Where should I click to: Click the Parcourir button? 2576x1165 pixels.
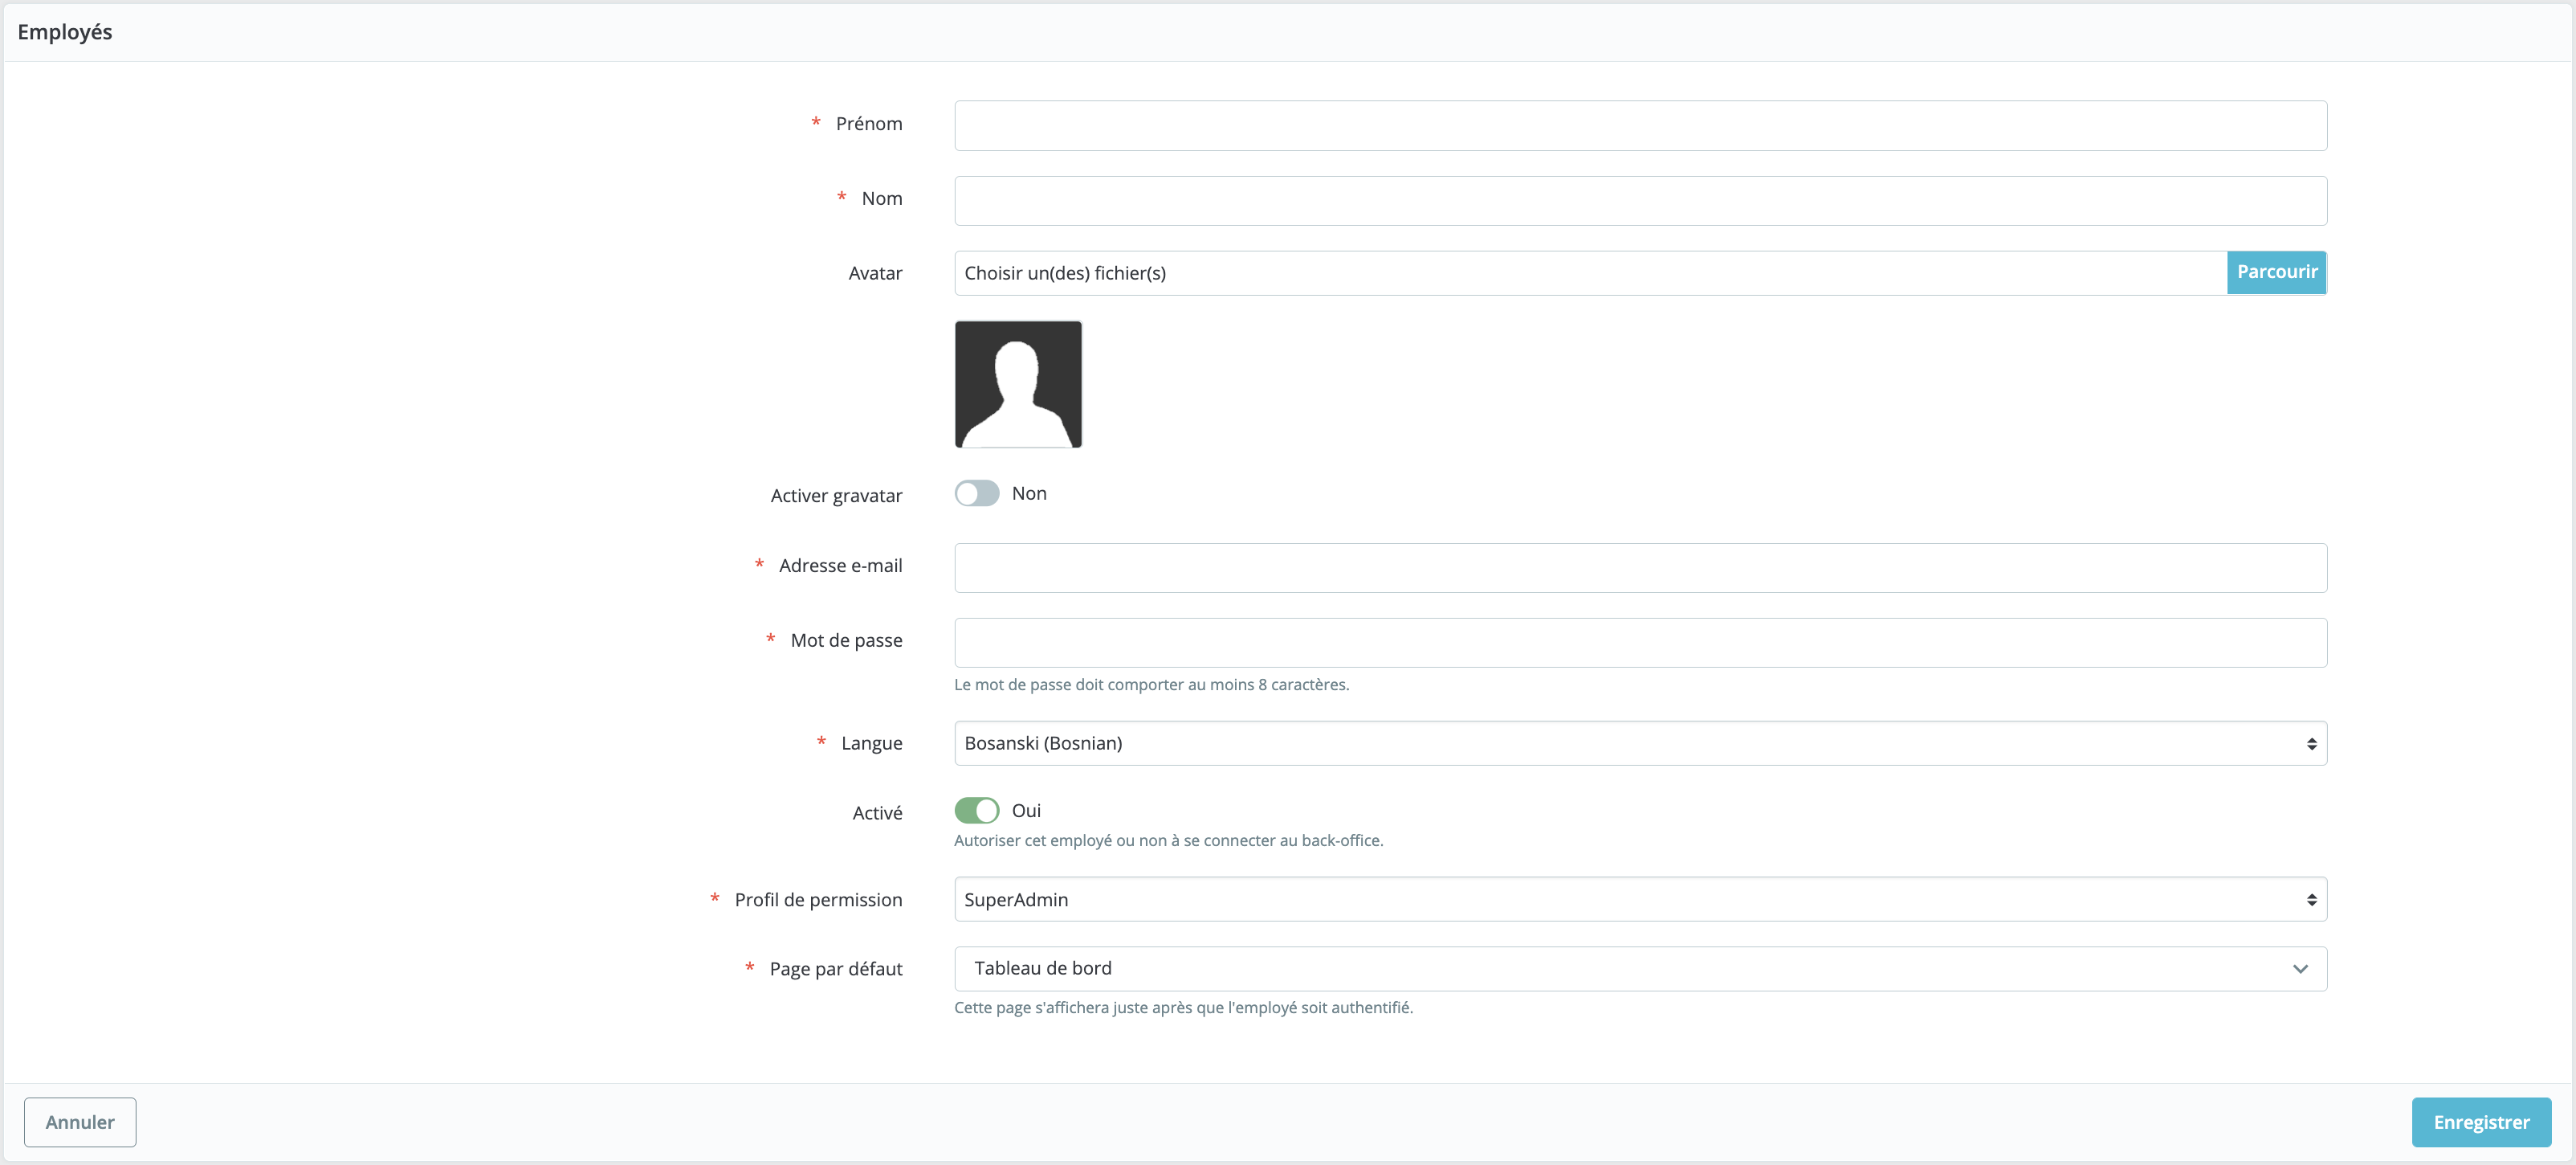pyautogui.click(x=2276, y=272)
